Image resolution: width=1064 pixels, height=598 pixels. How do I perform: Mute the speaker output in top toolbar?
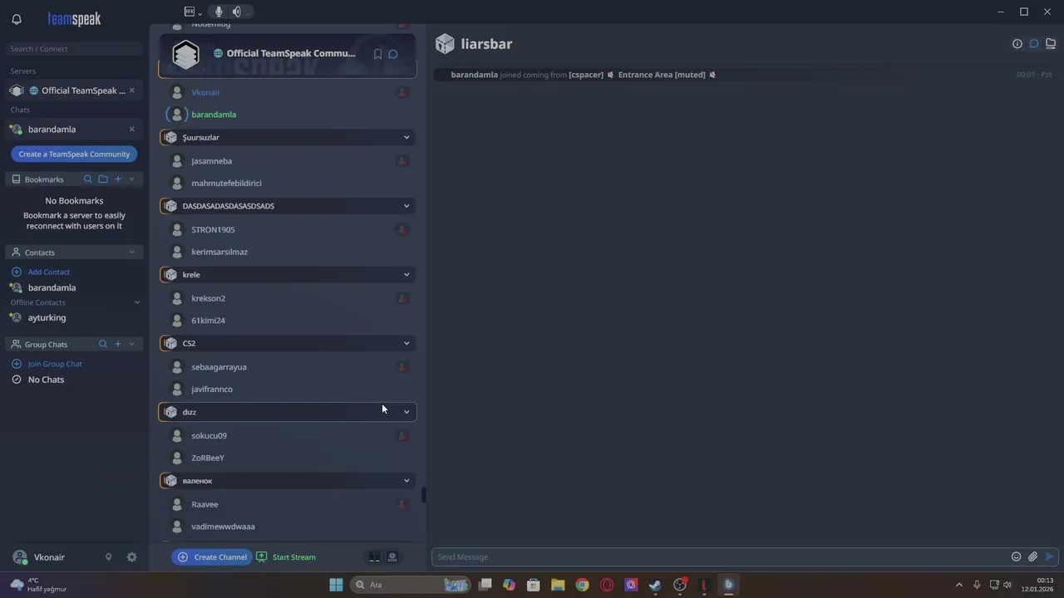[x=237, y=12]
